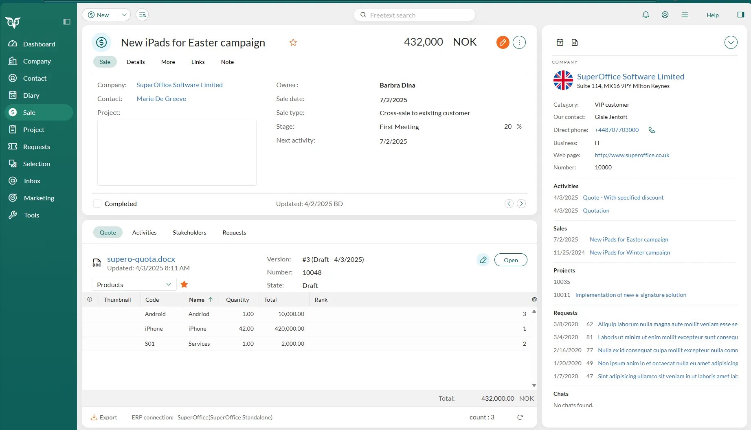
Task: Click the phone icon beside direct phone
Action: coord(652,130)
